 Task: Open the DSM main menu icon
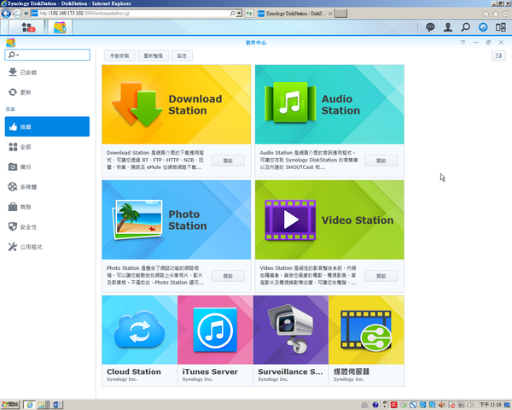[x=27, y=27]
